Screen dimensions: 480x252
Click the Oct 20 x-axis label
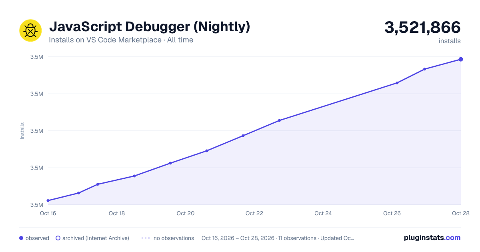click(x=186, y=213)
